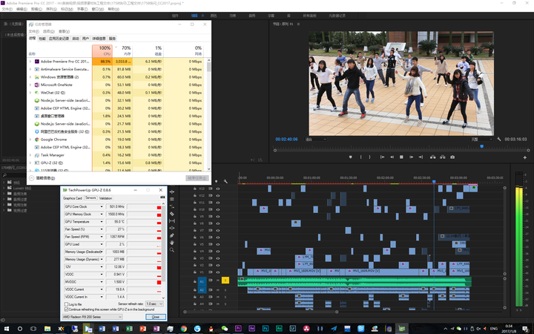Toggle the lock on track V12
534x334 pixels.
195,195
